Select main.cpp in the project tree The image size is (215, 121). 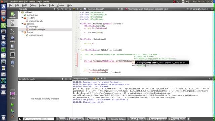(x=33, y=26)
